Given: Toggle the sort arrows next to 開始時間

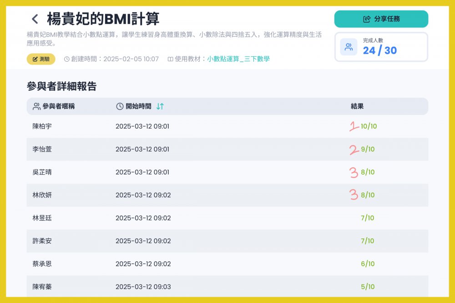Looking at the screenshot, I should pos(160,106).
